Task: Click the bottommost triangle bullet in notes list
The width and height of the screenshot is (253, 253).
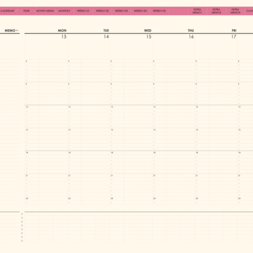Action: coord(22,241)
